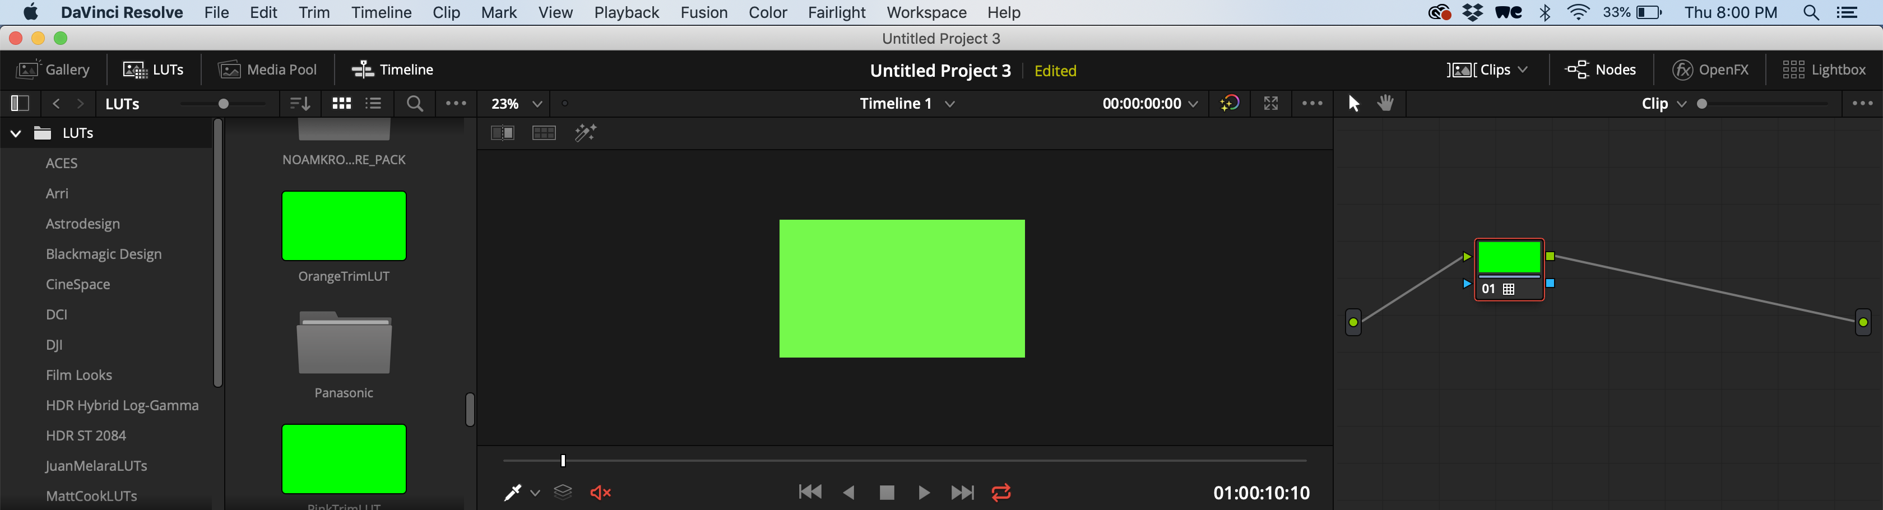The height and width of the screenshot is (510, 1883).
Task: Toggle the LUTs panel button
Action: click(x=154, y=69)
